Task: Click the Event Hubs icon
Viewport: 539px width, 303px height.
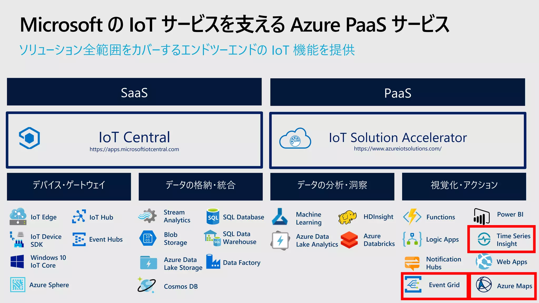Action: click(x=79, y=239)
